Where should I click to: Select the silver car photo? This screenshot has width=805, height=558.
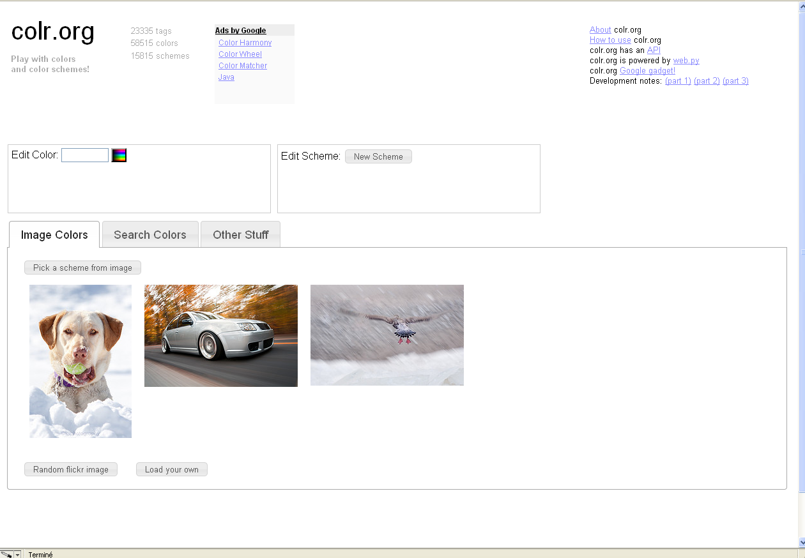click(221, 336)
